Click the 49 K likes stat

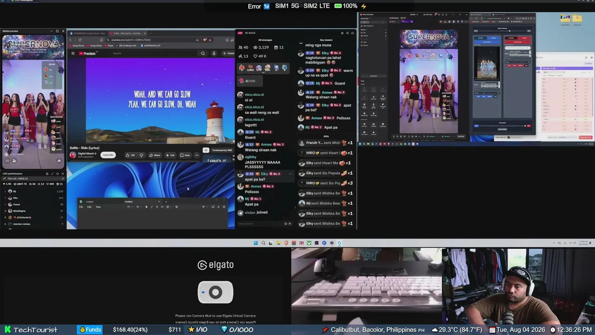click(x=259, y=56)
